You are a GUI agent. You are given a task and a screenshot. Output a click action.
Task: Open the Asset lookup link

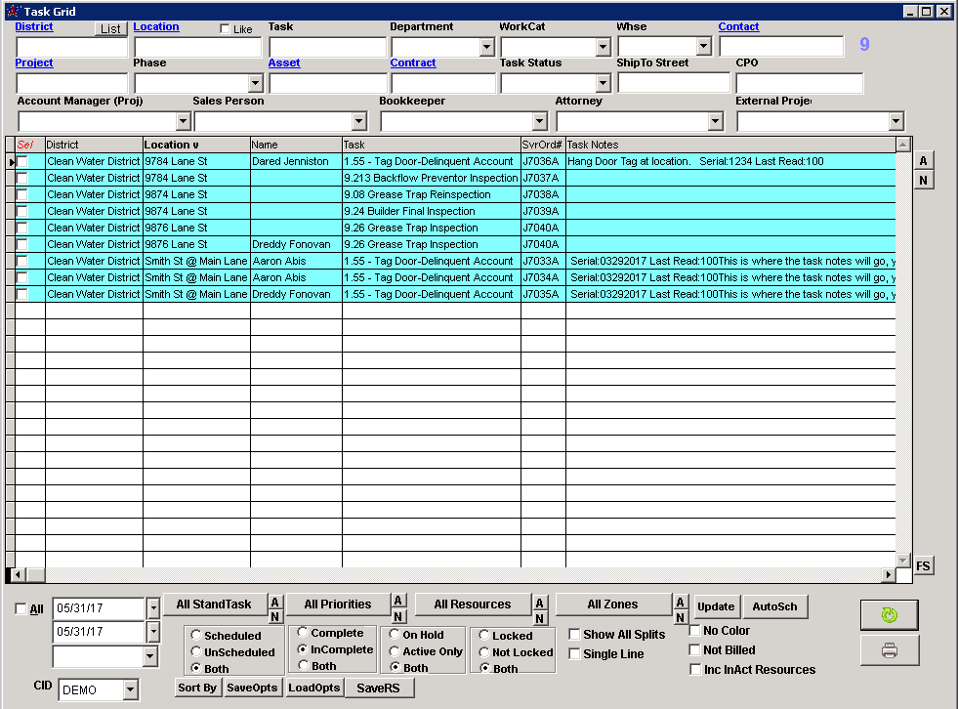pos(284,63)
